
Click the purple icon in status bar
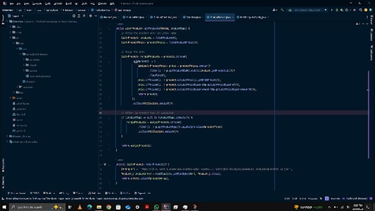tap(326, 198)
